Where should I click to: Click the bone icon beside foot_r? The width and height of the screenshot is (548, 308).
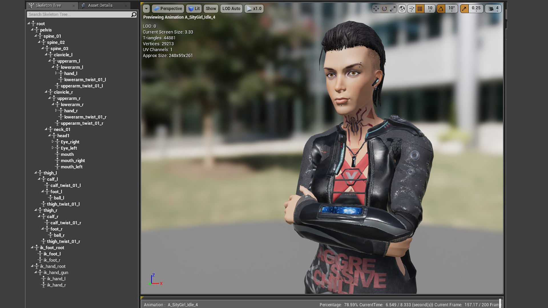coord(47,229)
